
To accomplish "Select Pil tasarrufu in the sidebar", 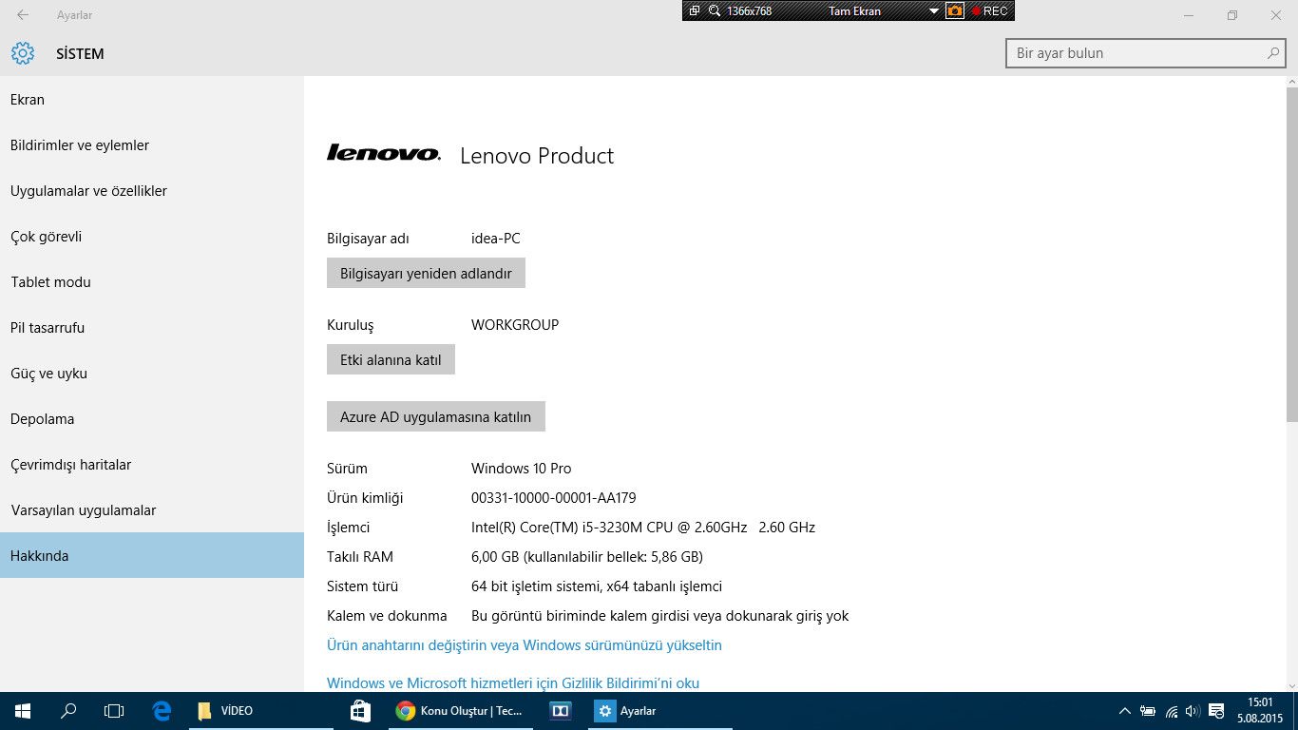I will click(x=152, y=328).
